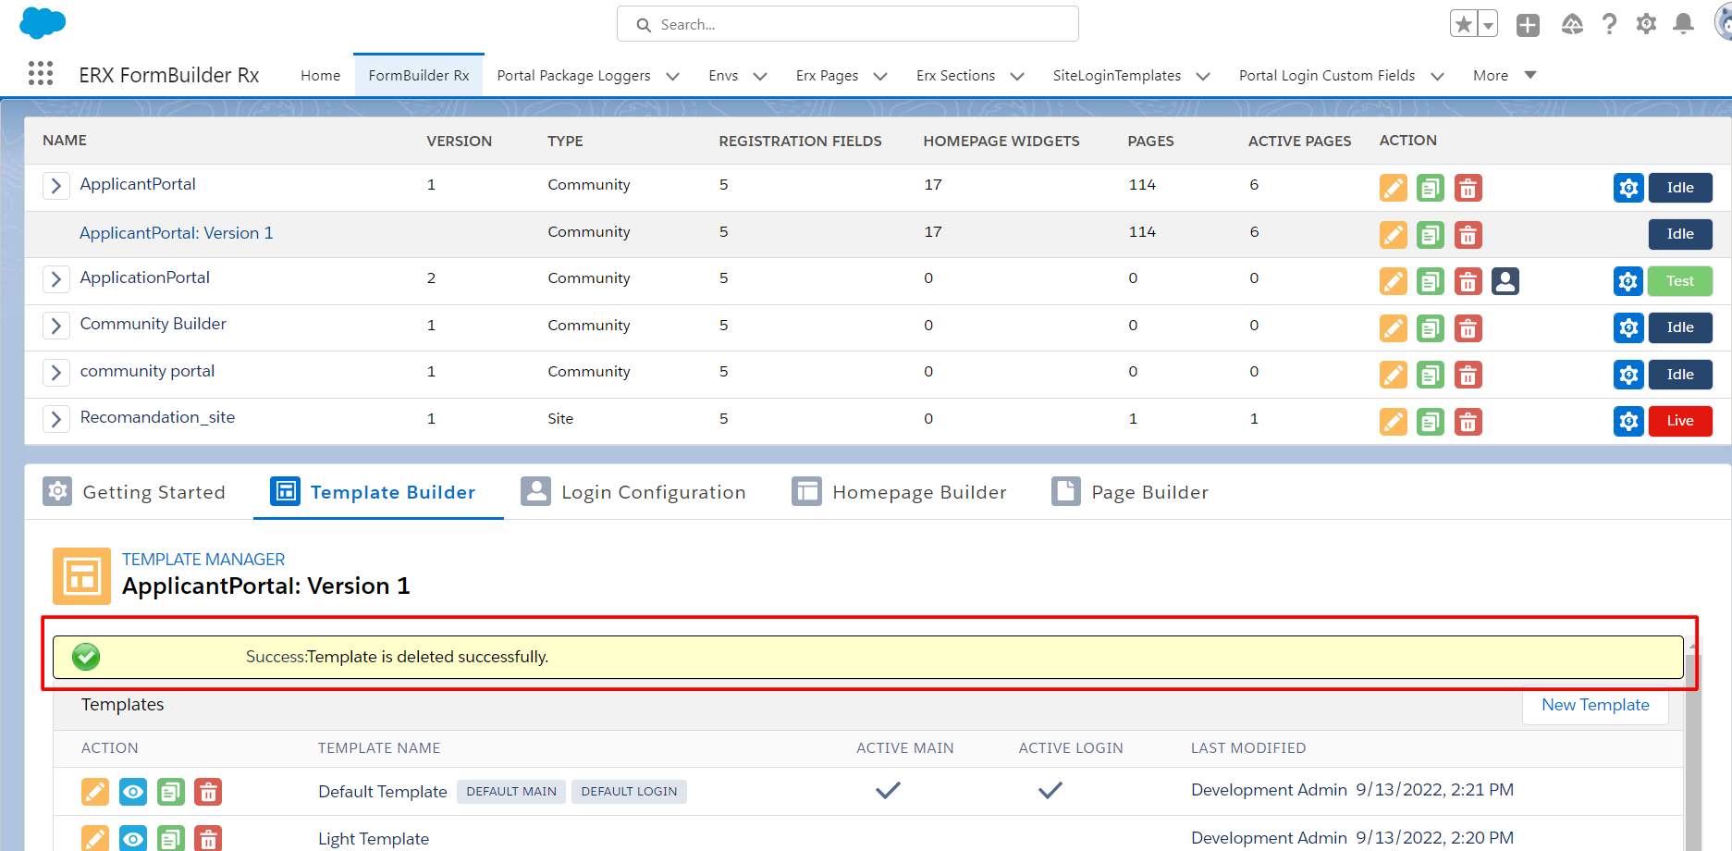Open ApplicantPortal: Version 1 link
The height and width of the screenshot is (851, 1732).
pos(176,233)
